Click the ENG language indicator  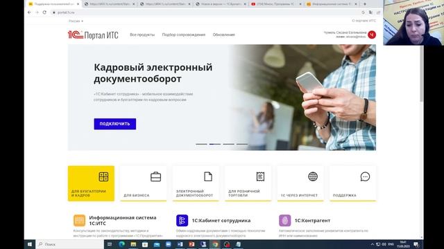click(x=391, y=244)
